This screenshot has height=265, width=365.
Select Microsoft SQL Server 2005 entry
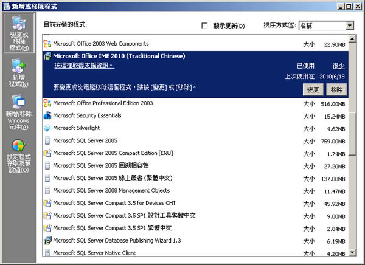click(x=85, y=140)
